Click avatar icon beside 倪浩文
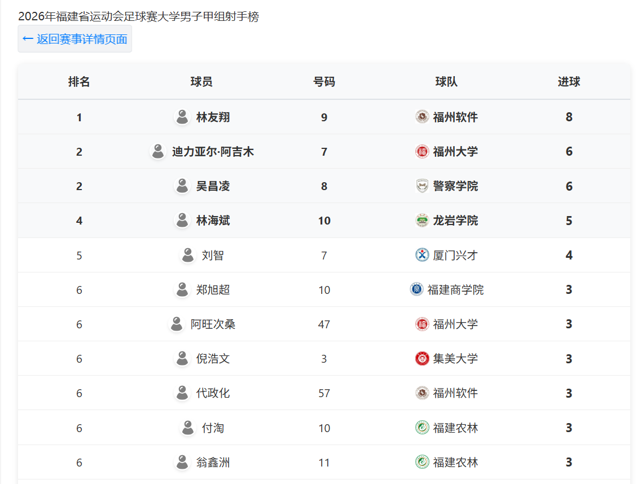 (x=182, y=359)
